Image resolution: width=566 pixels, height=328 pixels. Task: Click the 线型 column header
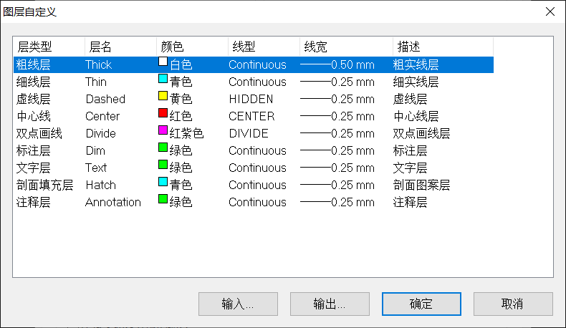(264, 47)
